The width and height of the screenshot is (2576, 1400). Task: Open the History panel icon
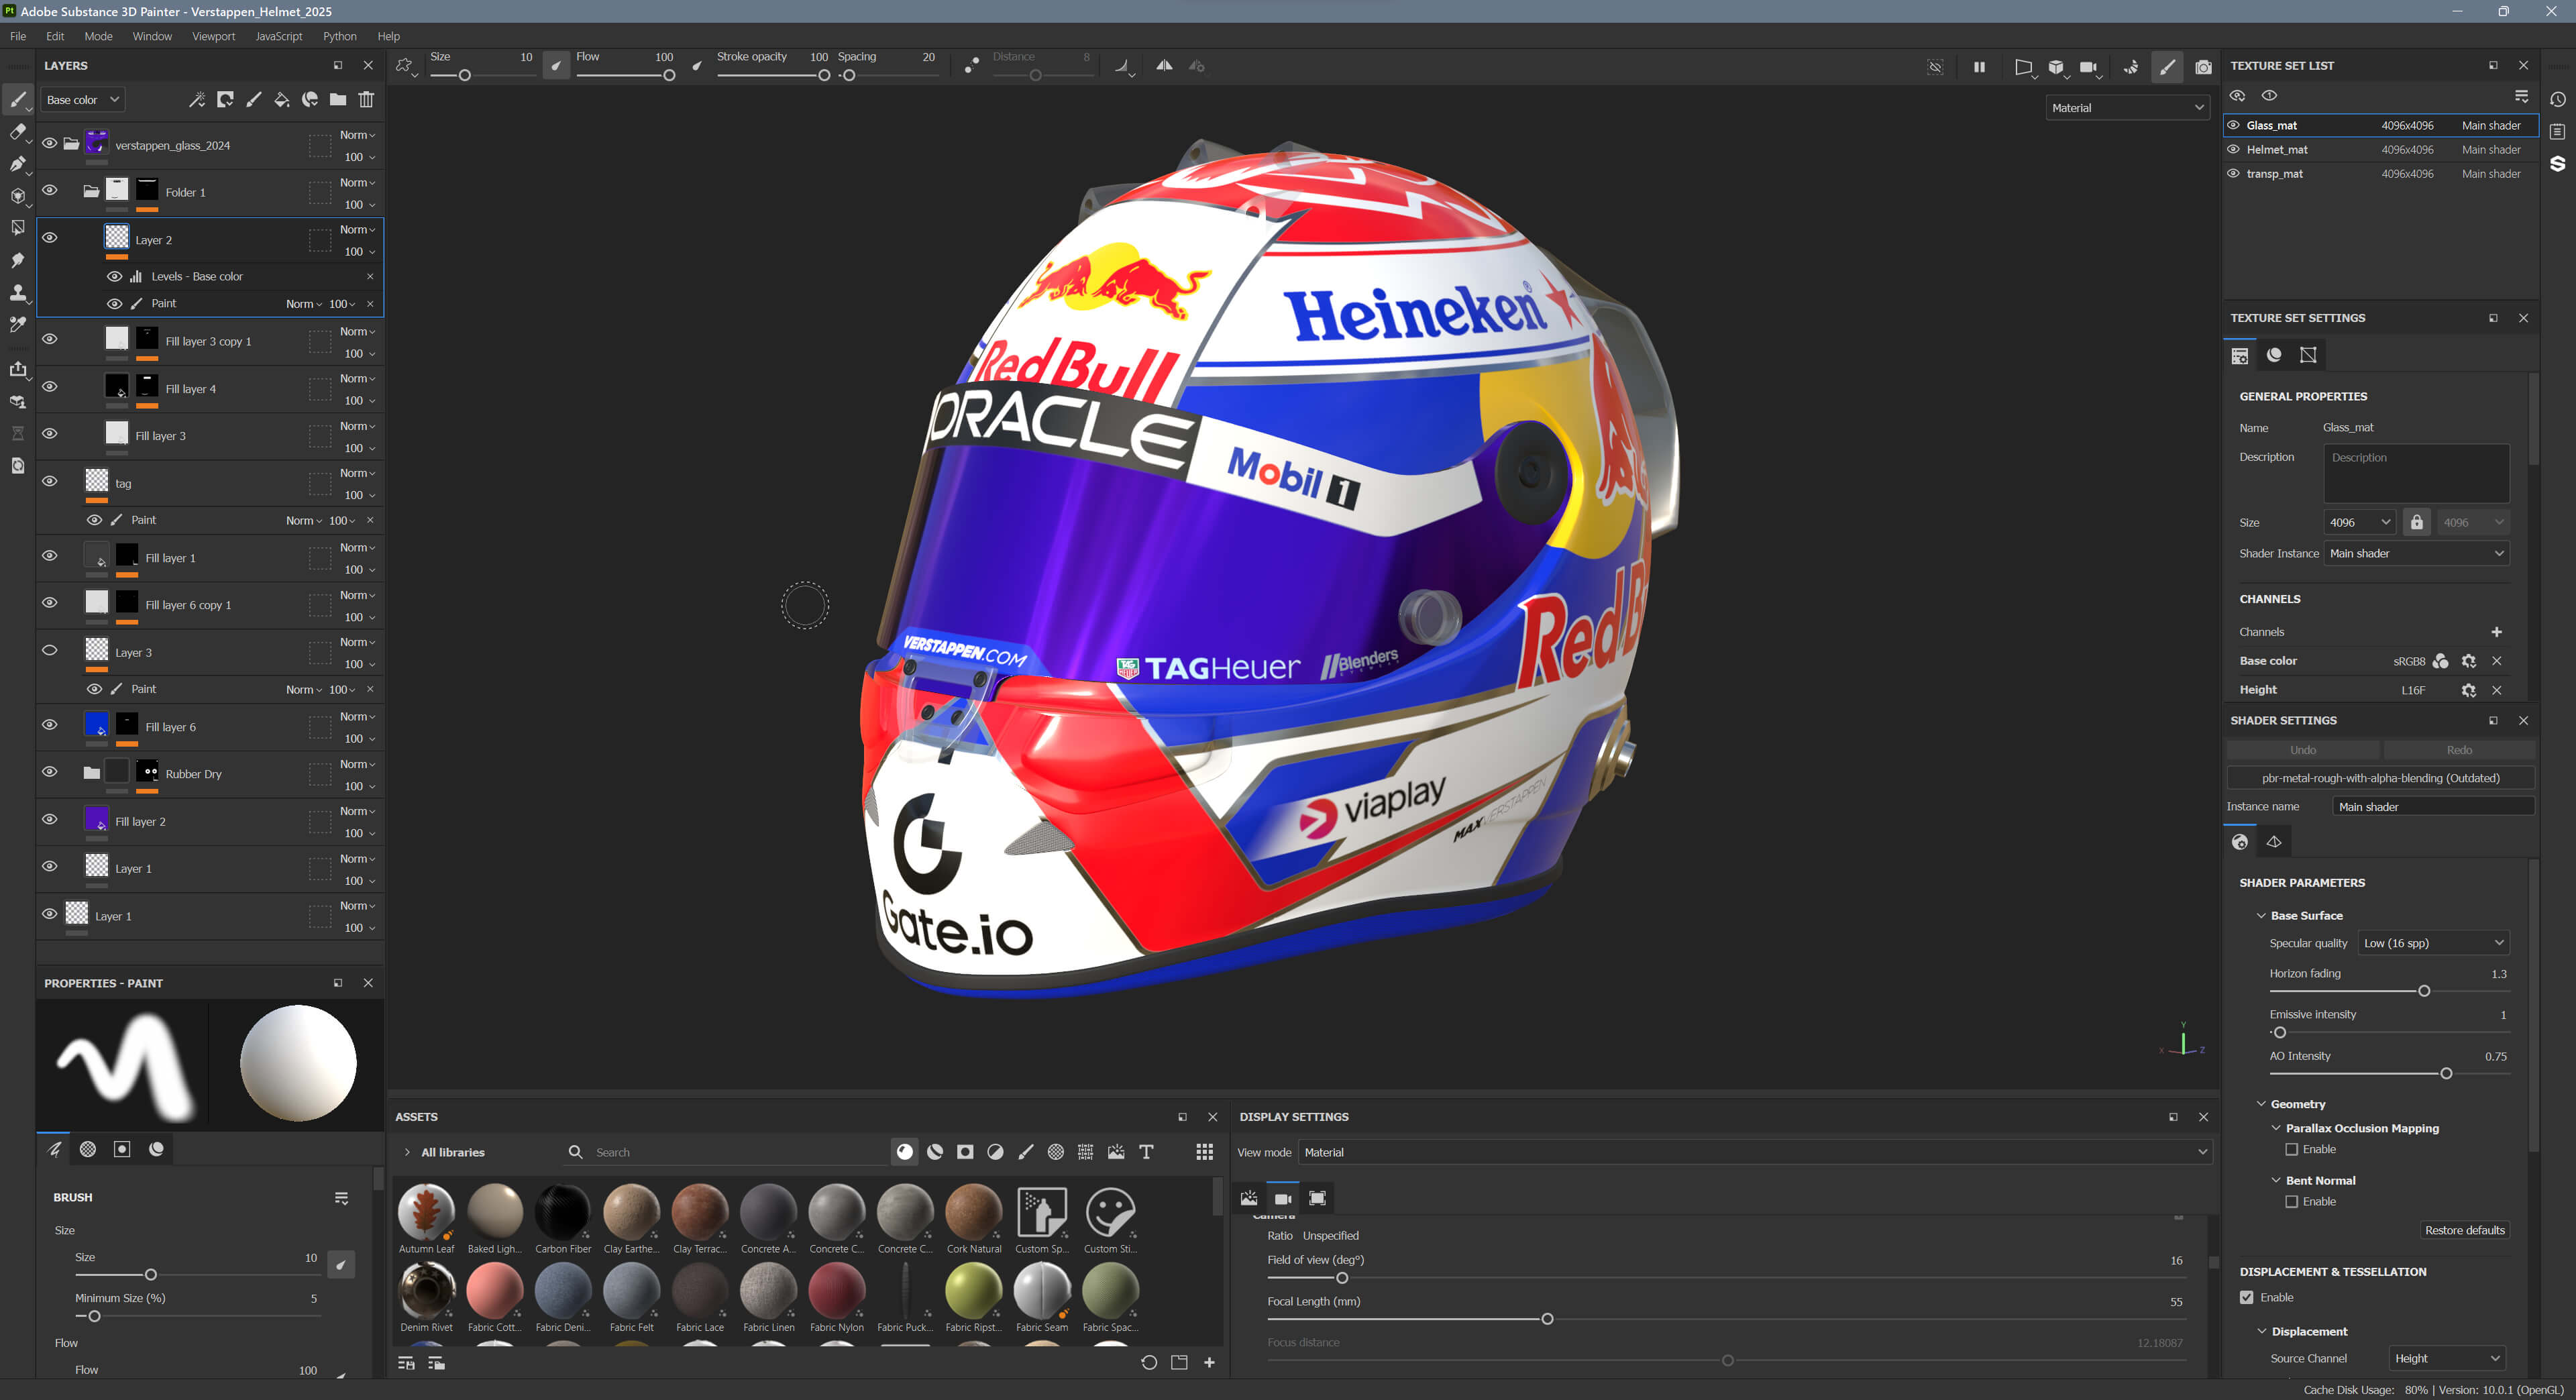coord(2557,99)
